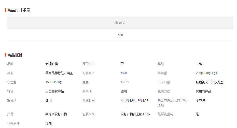Click the 1500-4500g net content value
Image resolution: width=237 pixels, height=128 pixels.
pos(53,82)
